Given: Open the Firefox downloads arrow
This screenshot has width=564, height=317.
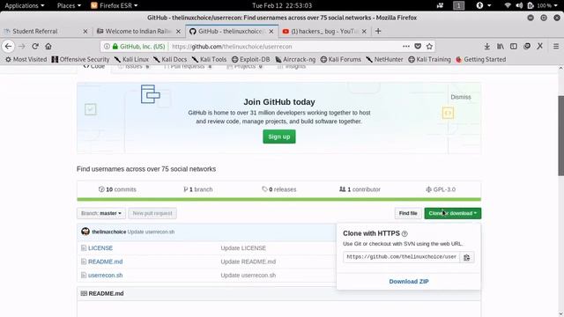Looking at the screenshot, I should pos(486,47).
